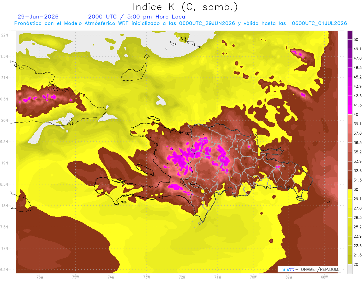Select the bright yellow legend swatch between 29.1 and 30
364x281 pixels.
[350, 194]
